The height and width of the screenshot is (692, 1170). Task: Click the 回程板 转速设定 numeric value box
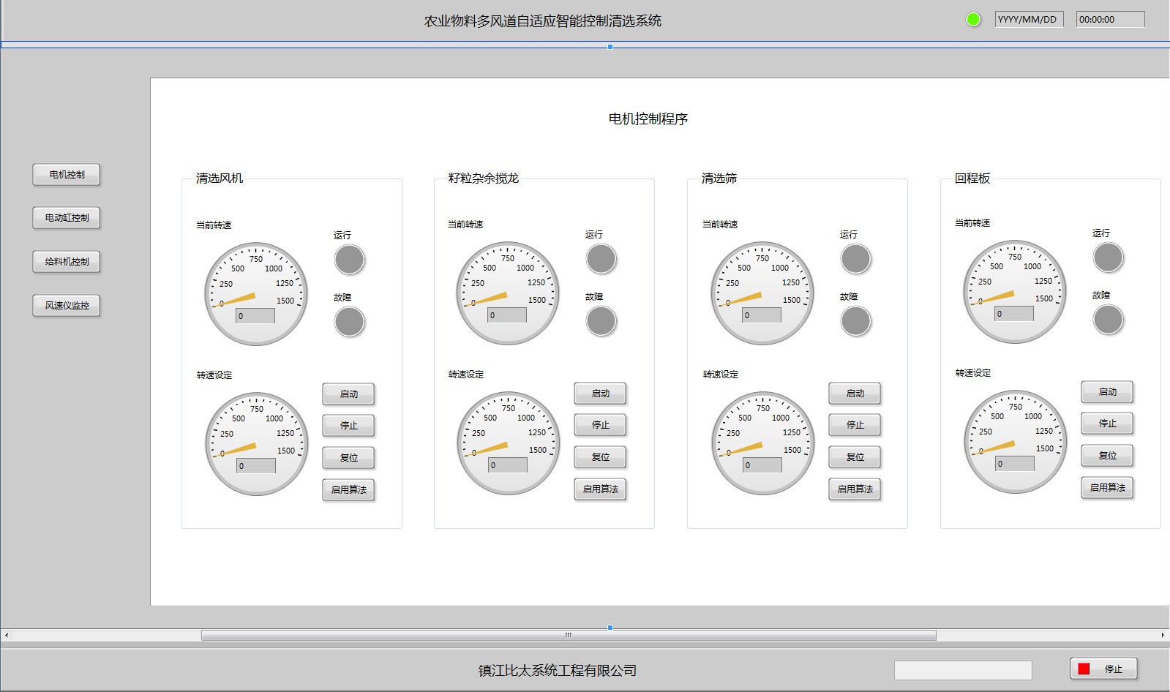click(1015, 464)
